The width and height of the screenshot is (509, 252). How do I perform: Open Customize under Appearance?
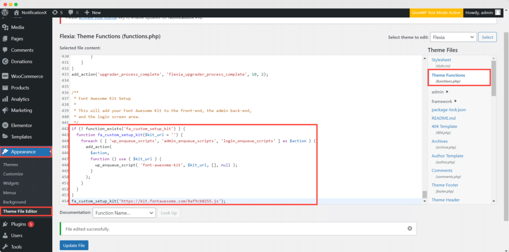pyautogui.click(x=13, y=174)
